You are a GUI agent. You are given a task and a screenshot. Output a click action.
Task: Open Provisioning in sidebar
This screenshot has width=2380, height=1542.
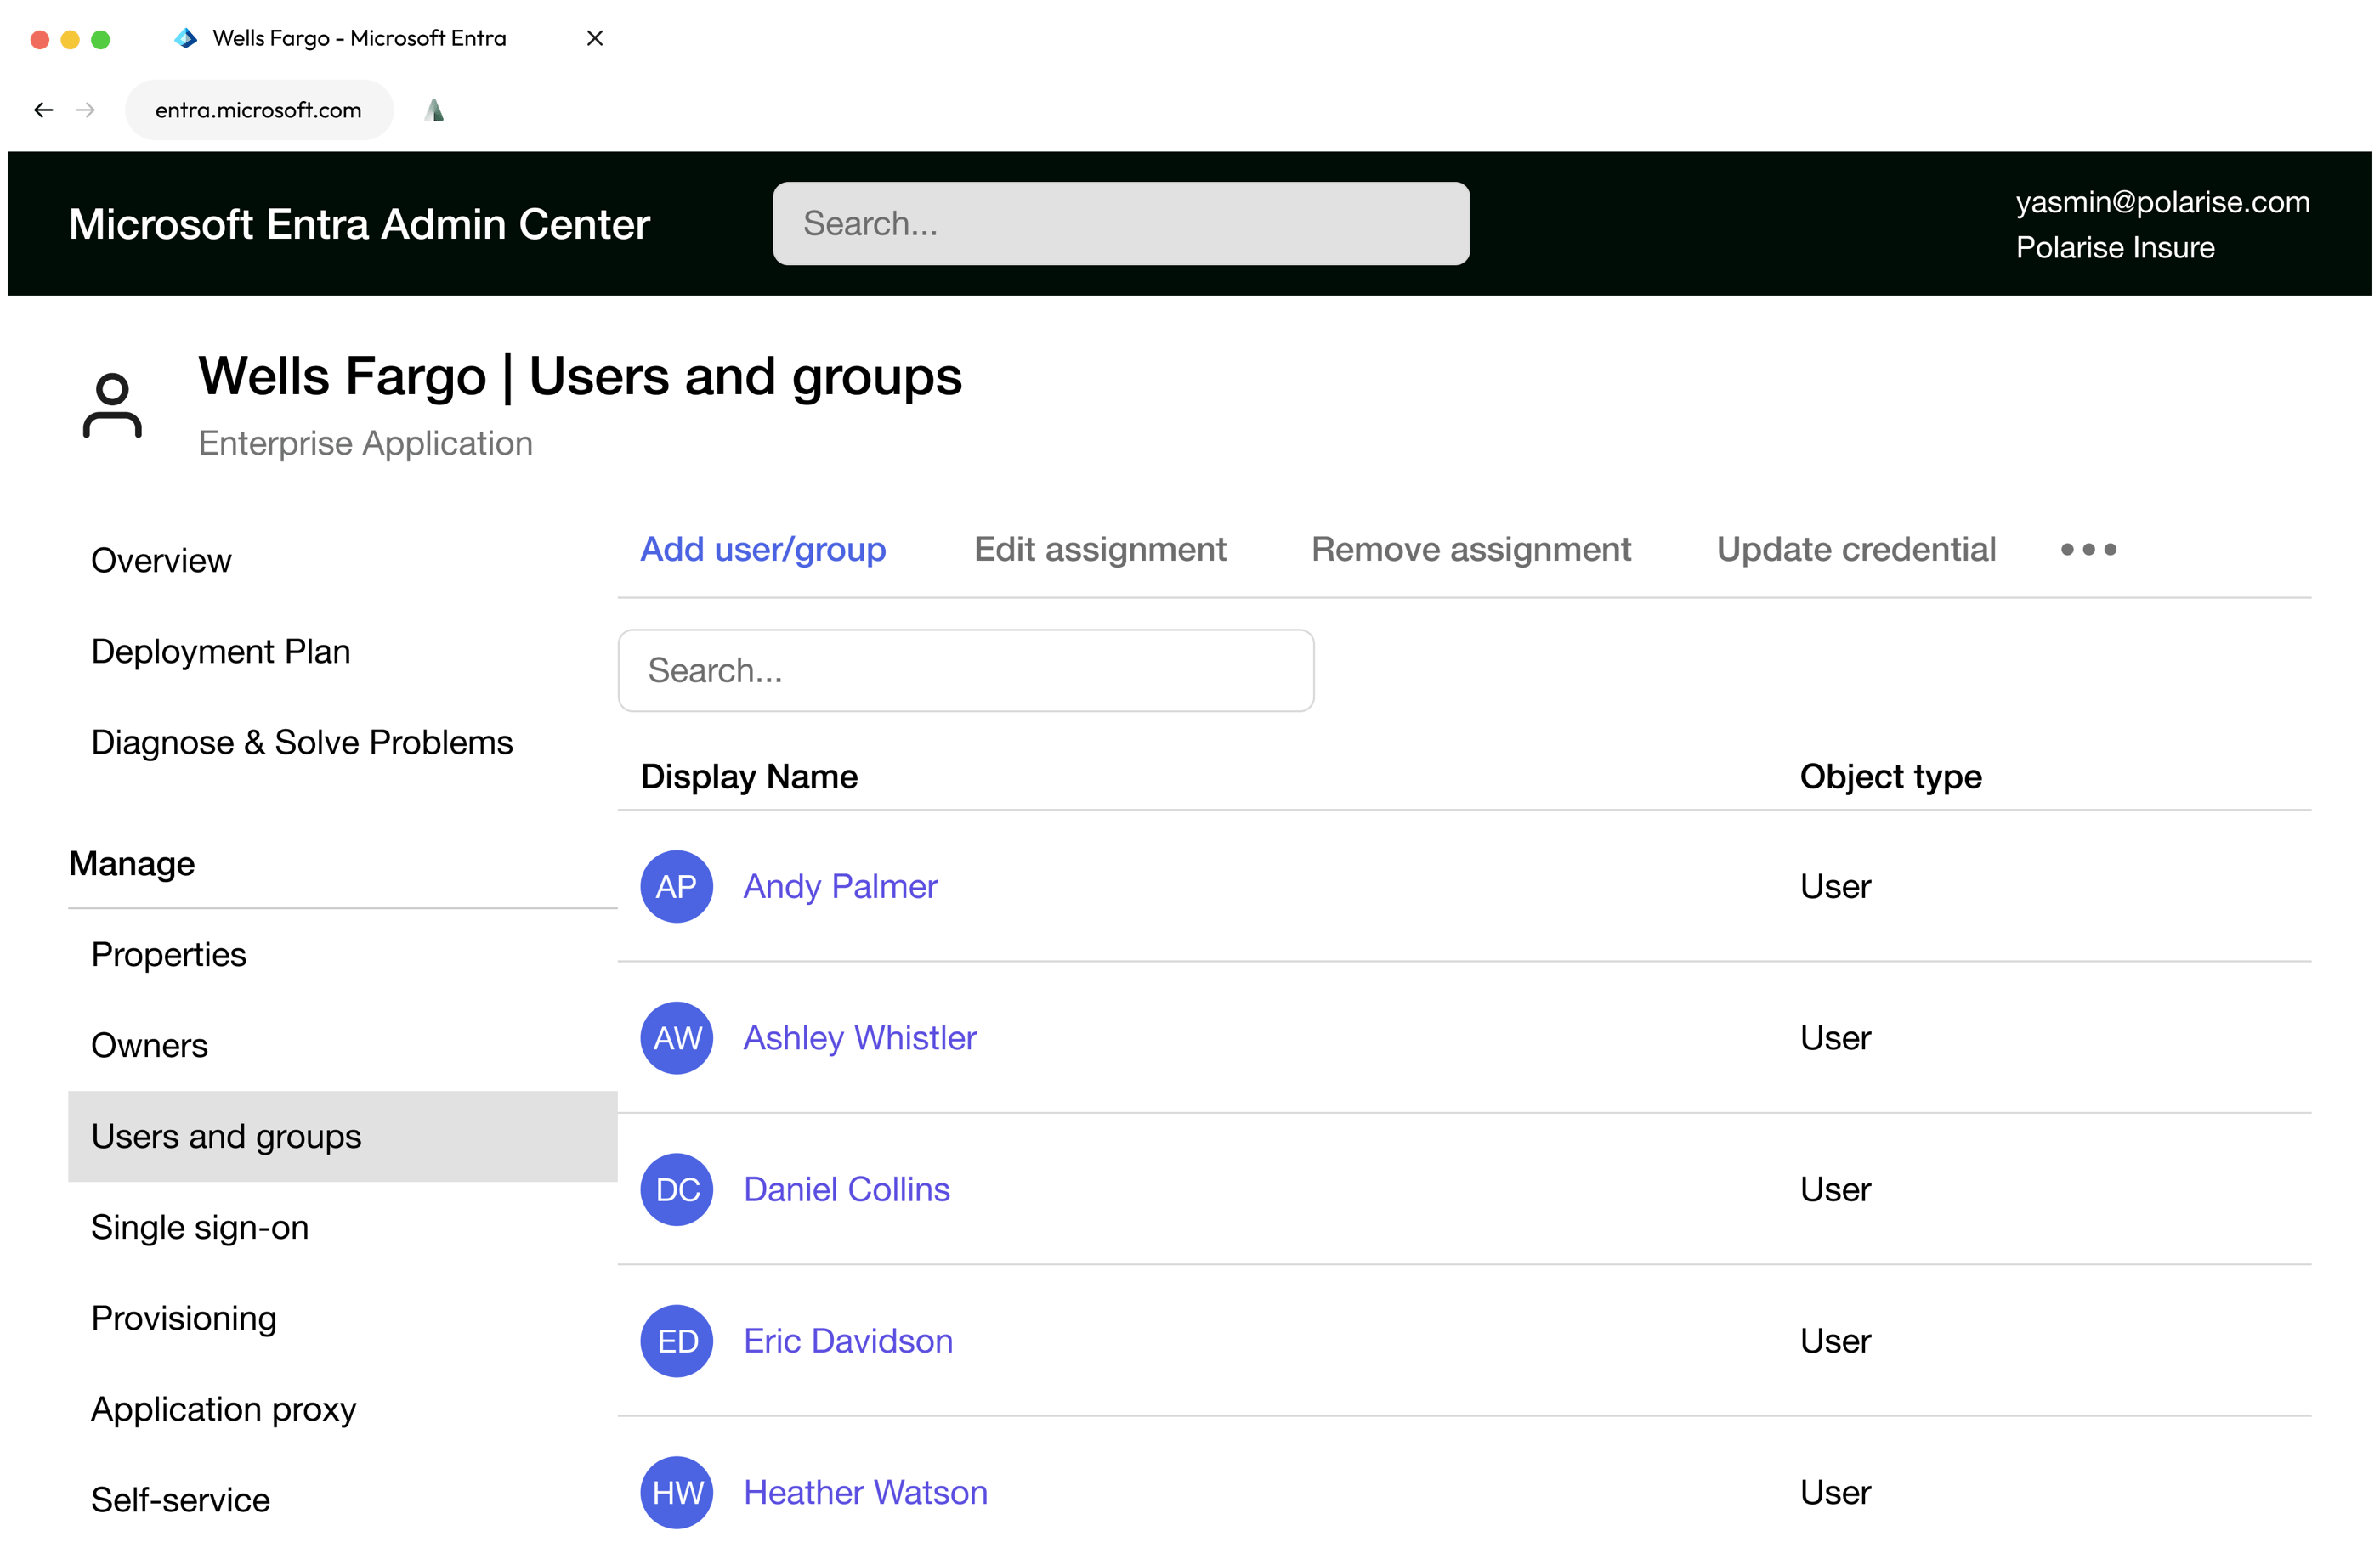point(184,1319)
